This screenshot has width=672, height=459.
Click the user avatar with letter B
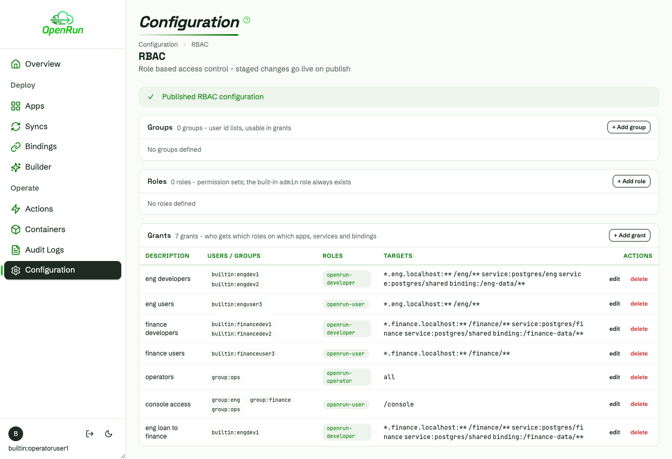(x=16, y=434)
